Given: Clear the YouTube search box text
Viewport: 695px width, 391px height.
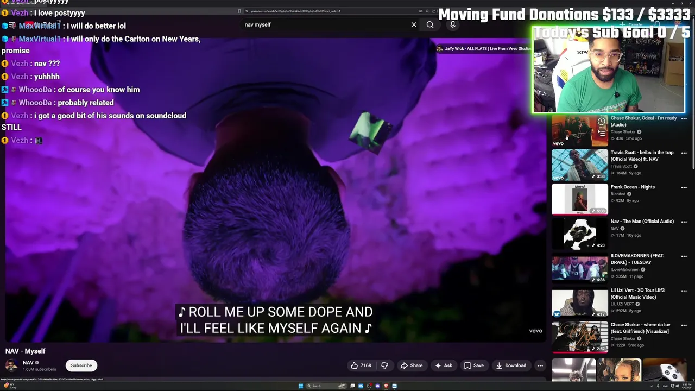Looking at the screenshot, I should [414, 24].
